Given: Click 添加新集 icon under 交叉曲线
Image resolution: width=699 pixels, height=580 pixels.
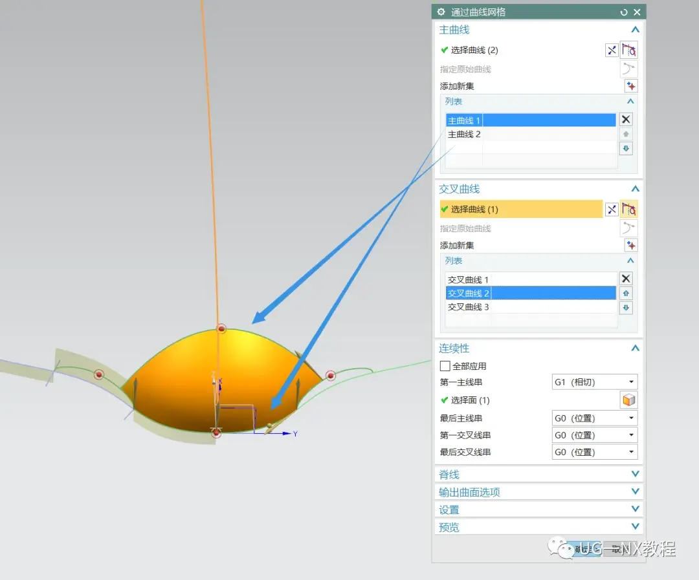Looking at the screenshot, I should tap(631, 245).
